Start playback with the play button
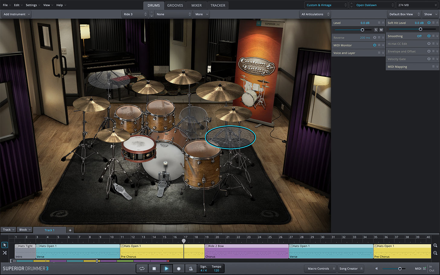 (x=167, y=268)
